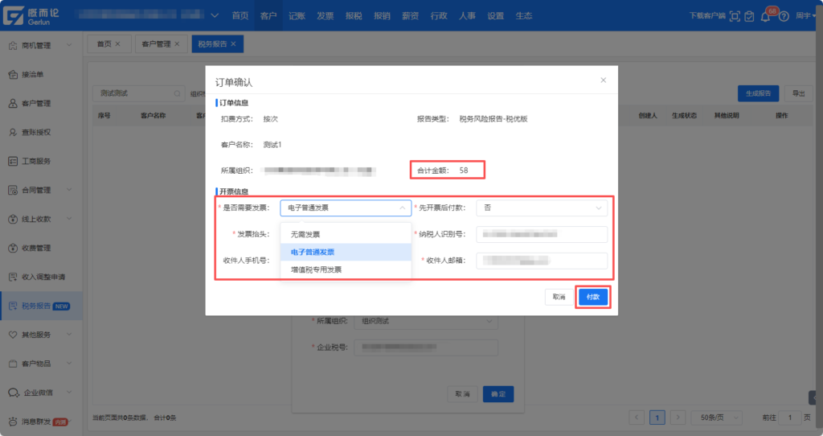Screen dimensions: 823x436
Task: Select 无需发票 option in dropdown list
Action: click(x=305, y=235)
